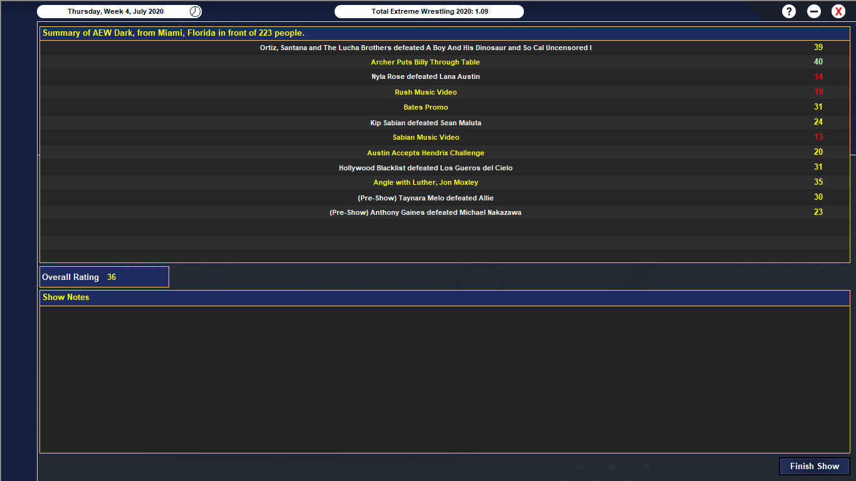The width and height of the screenshot is (856, 481).
Task: Click Kip Sabian defeated Sean Maluta row
Action: tap(425, 123)
